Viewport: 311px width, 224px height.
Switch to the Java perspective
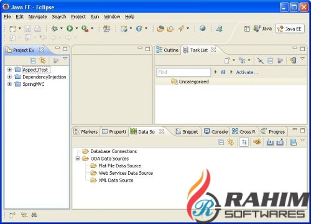tap(262, 29)
